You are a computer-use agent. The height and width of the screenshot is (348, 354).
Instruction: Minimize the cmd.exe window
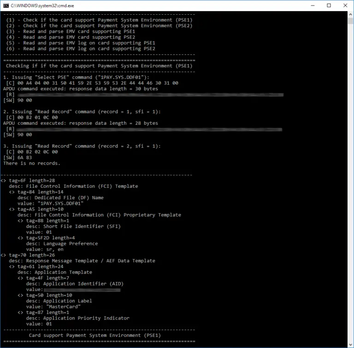(313, 6)
